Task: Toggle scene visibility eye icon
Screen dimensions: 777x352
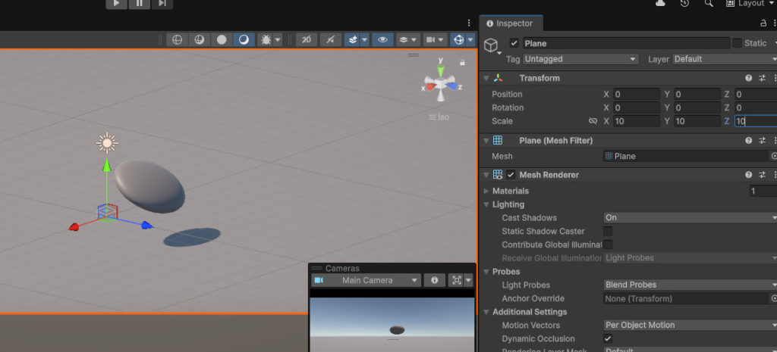Action: pos(382,39)
